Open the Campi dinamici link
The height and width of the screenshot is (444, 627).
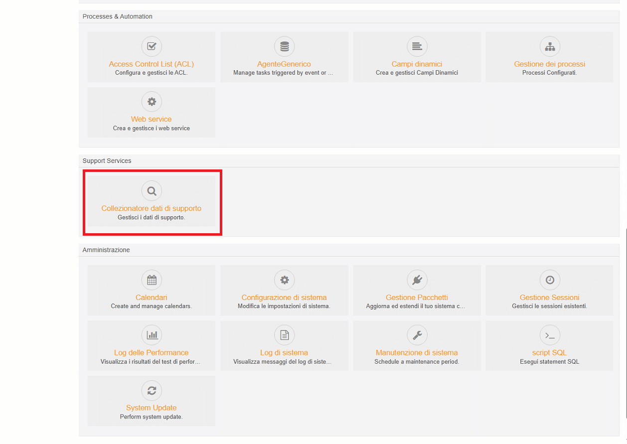pos(417,64)
